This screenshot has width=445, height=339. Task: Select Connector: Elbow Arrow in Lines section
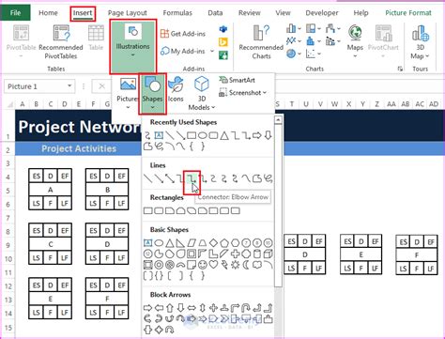click(x=192, y=179)
